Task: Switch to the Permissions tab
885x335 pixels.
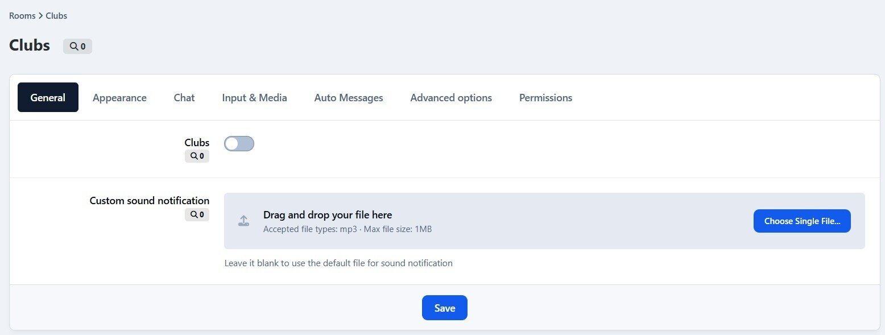Action: point(545,98)
